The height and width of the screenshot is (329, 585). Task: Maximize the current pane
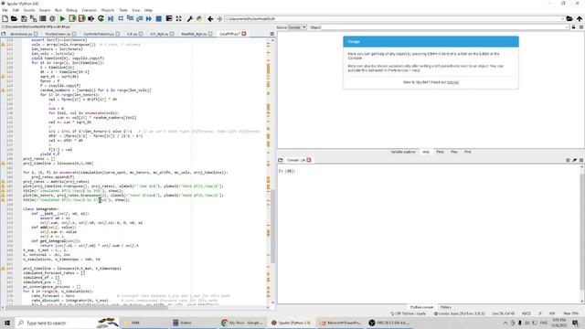pyautogui.click(x=169, y=18)
